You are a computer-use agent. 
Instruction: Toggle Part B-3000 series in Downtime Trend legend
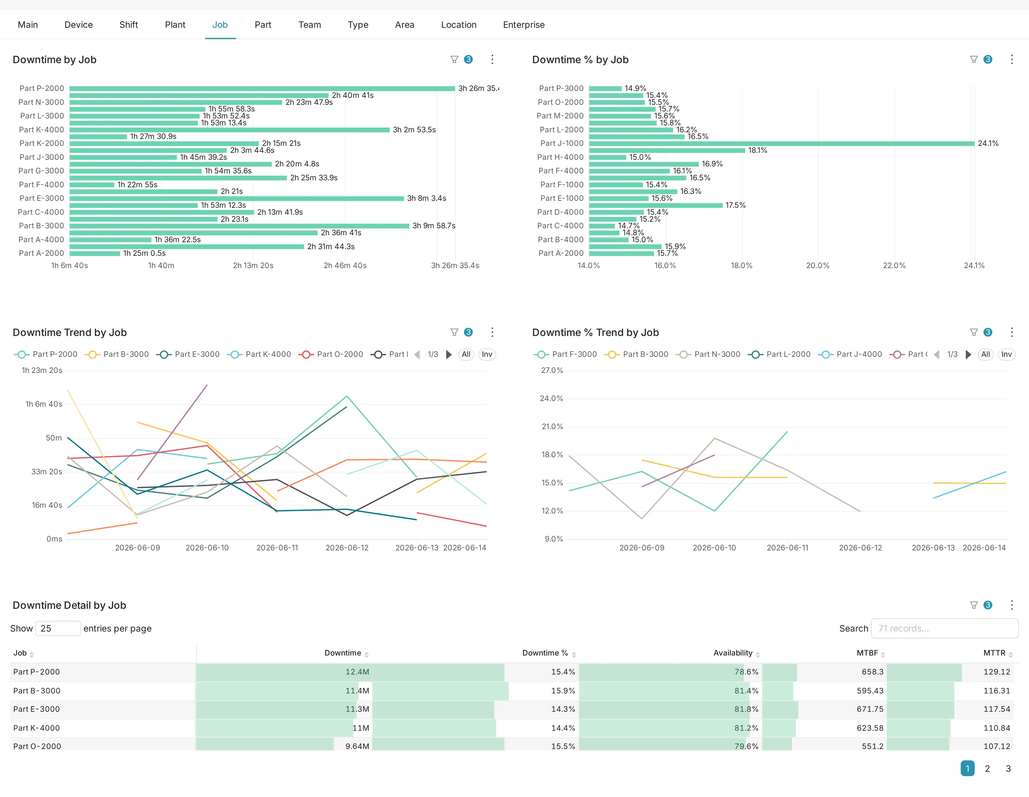click(x=117, y=355)
